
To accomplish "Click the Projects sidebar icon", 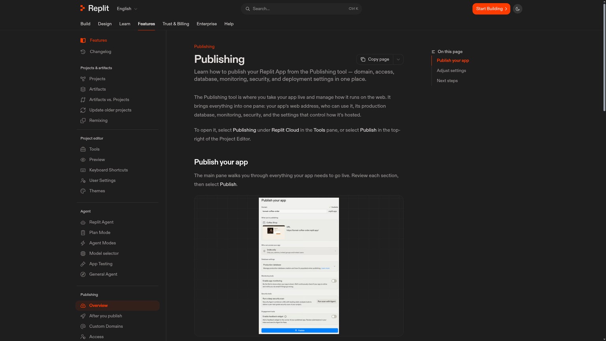I will click(83, 79).
